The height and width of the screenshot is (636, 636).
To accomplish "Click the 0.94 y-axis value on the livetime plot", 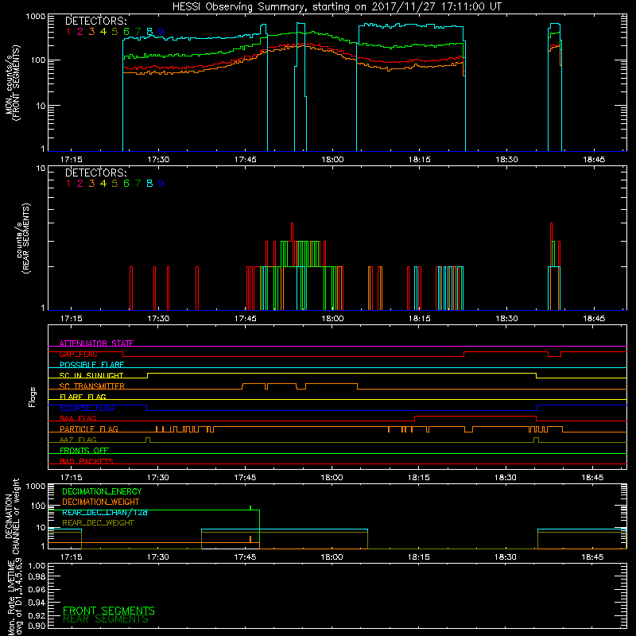I will 37,603.
